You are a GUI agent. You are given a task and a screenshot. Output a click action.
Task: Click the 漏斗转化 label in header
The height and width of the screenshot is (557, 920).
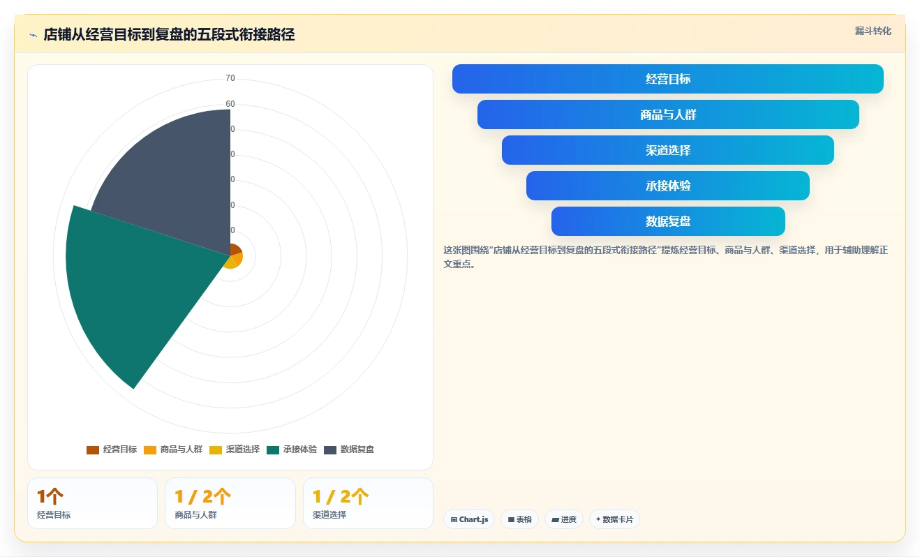click(x=873, y=31)
